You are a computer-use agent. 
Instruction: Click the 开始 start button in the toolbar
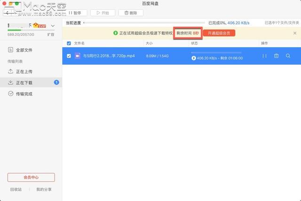(103, 13)
